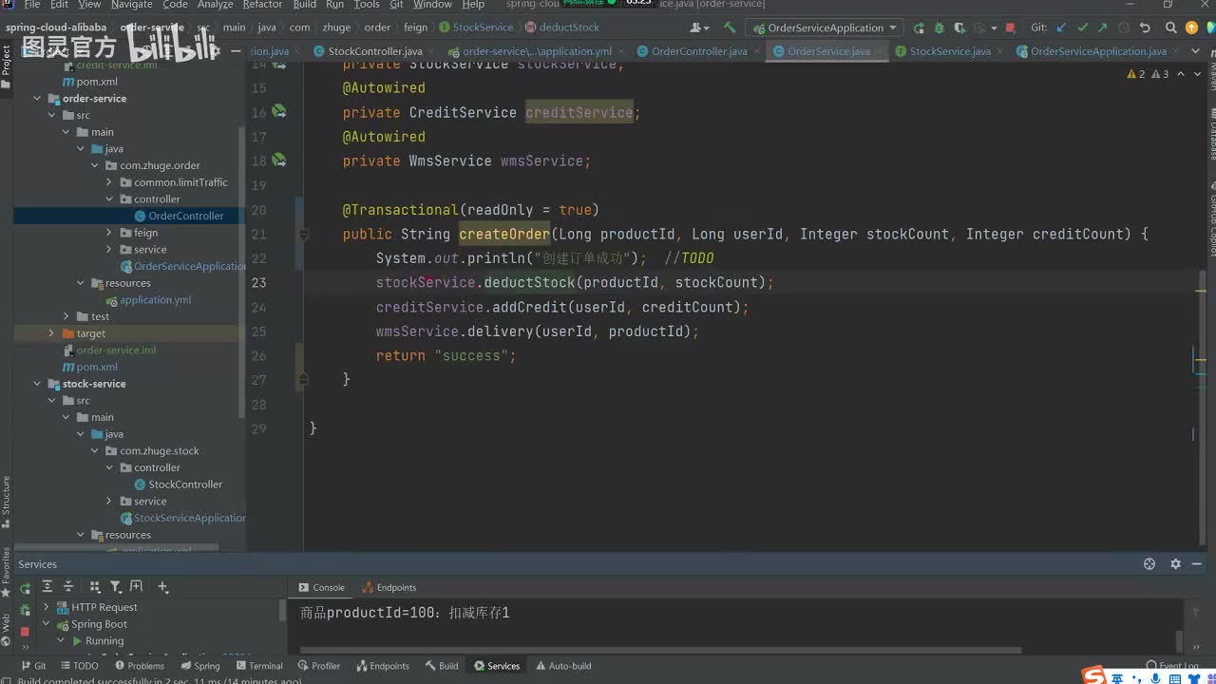The height and width of the screenshot is (684, 1216).
Task: Select the Console tab in Services
Action: pyautogui.click(x=321, y=587)
